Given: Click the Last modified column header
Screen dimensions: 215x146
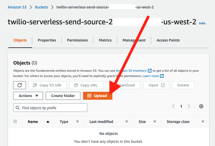Looking at the screenshot, I should pos(101,122).
